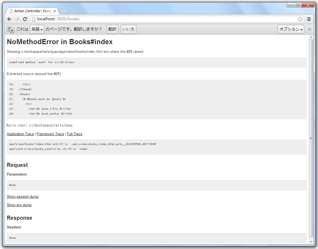The height and width of the screenshot is (249, 318).
Task: Click the translate icon in the infobar
Action: pyautogui.click(x=10, y=29)
